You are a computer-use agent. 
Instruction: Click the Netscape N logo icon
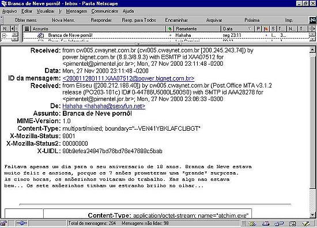(312, 20)
